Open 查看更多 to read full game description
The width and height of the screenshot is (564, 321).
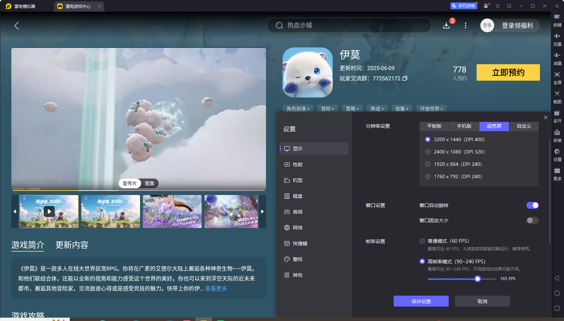click(x=216, y=288)
